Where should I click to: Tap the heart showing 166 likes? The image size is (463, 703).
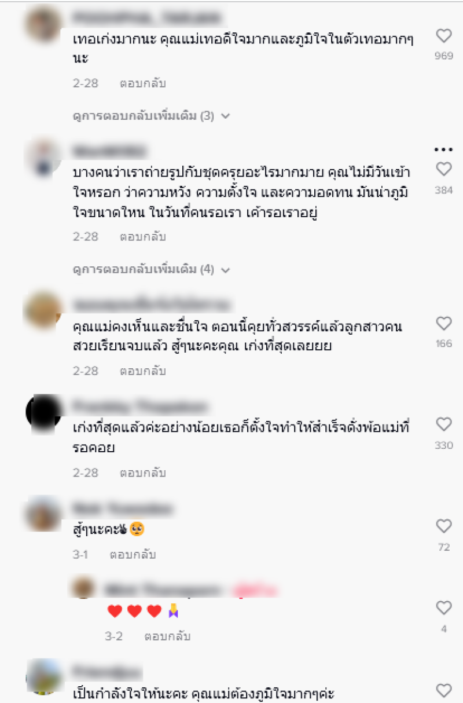tap(444, 323)
